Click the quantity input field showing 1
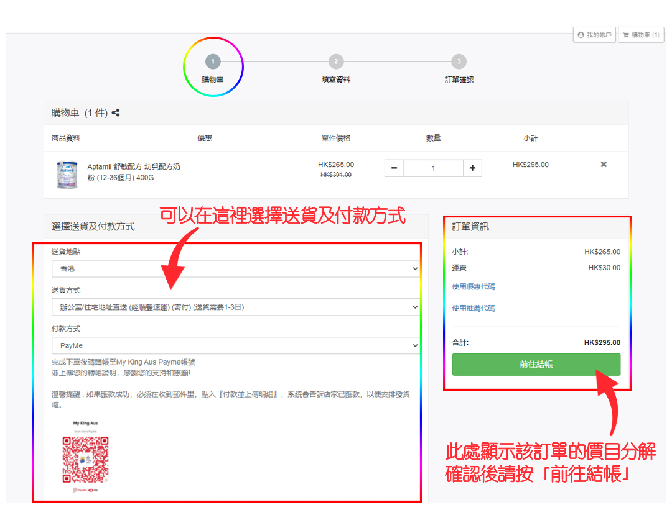 click(433, 168)
